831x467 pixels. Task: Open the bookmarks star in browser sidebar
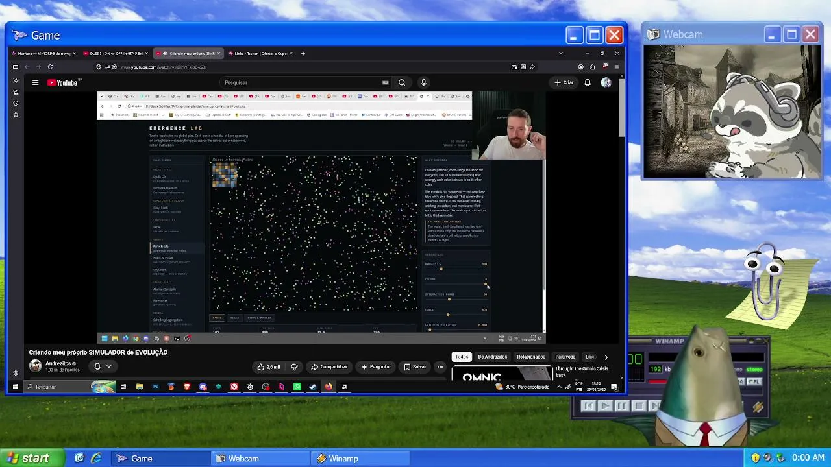coord(16,114)
